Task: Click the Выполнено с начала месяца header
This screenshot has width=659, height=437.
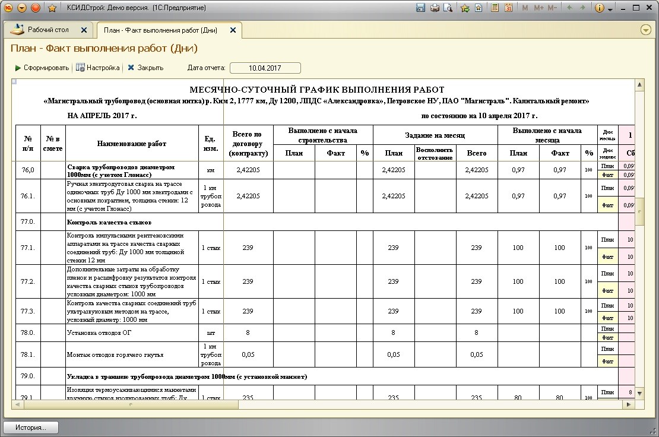Action: click(x=547, y=135)
